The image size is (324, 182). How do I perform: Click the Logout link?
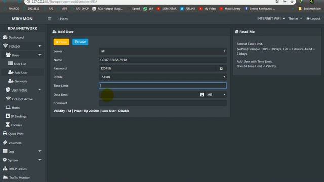tap(313, 18)
